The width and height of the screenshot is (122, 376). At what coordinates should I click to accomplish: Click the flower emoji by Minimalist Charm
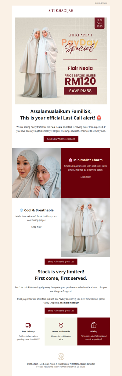point(70,160)
